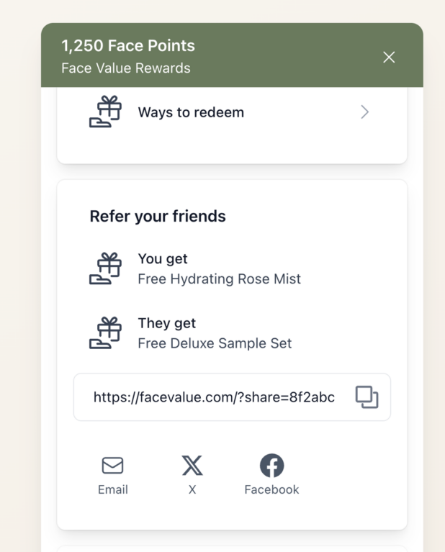Click the X text label
The width and height of the screenshot is (445, 552).
(x=192, y=489)
